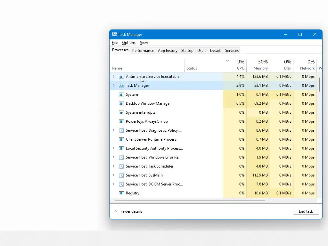Screen dimensions: 328x246
Task: Expand Service Host: Windows Error Re...
Action: 114,157
